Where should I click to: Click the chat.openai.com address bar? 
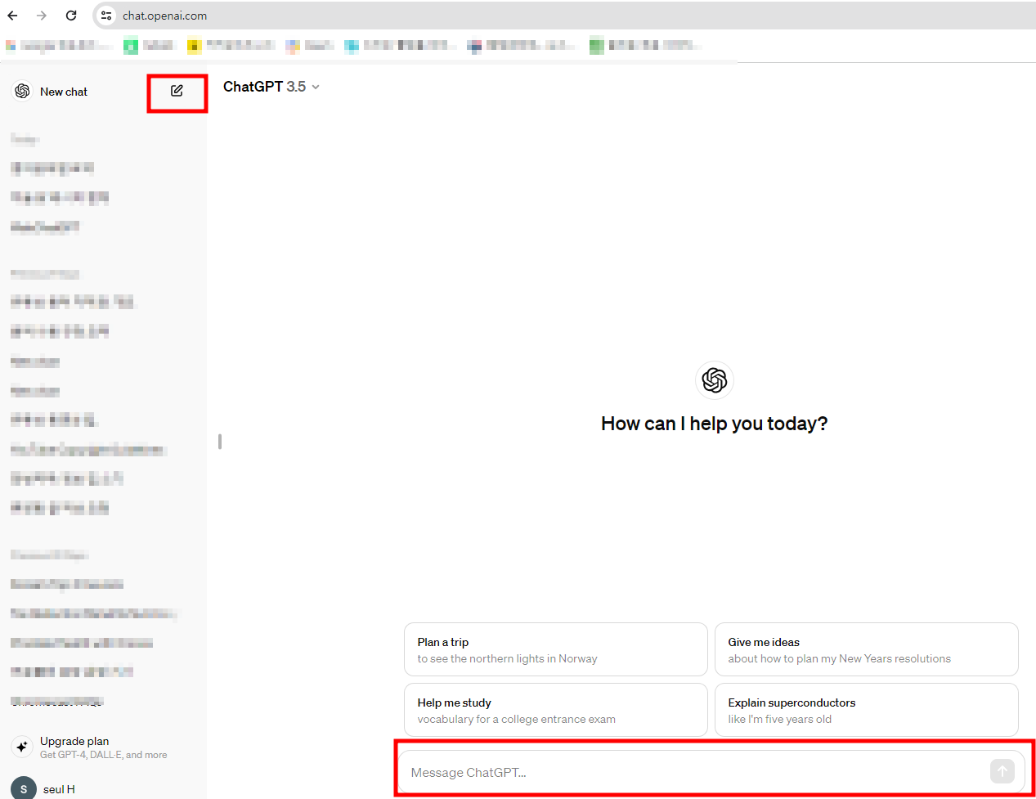click(x=564, y=16)
